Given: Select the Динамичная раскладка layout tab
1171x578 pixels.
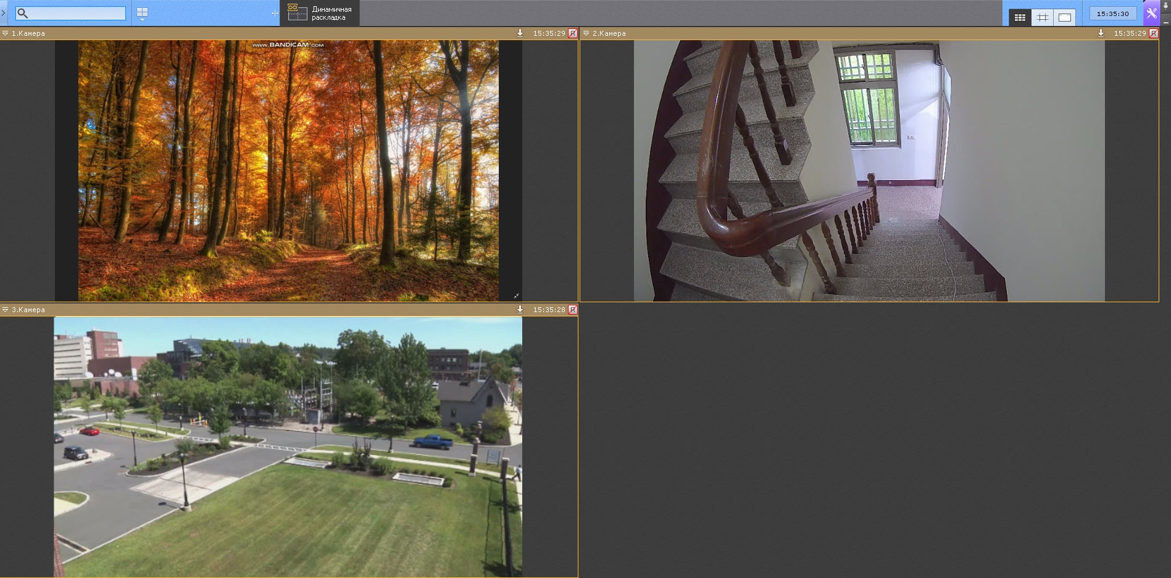Looking at the screenshot, I should 320,13.
